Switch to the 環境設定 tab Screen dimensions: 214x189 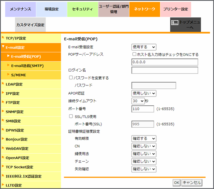point(52,9)
